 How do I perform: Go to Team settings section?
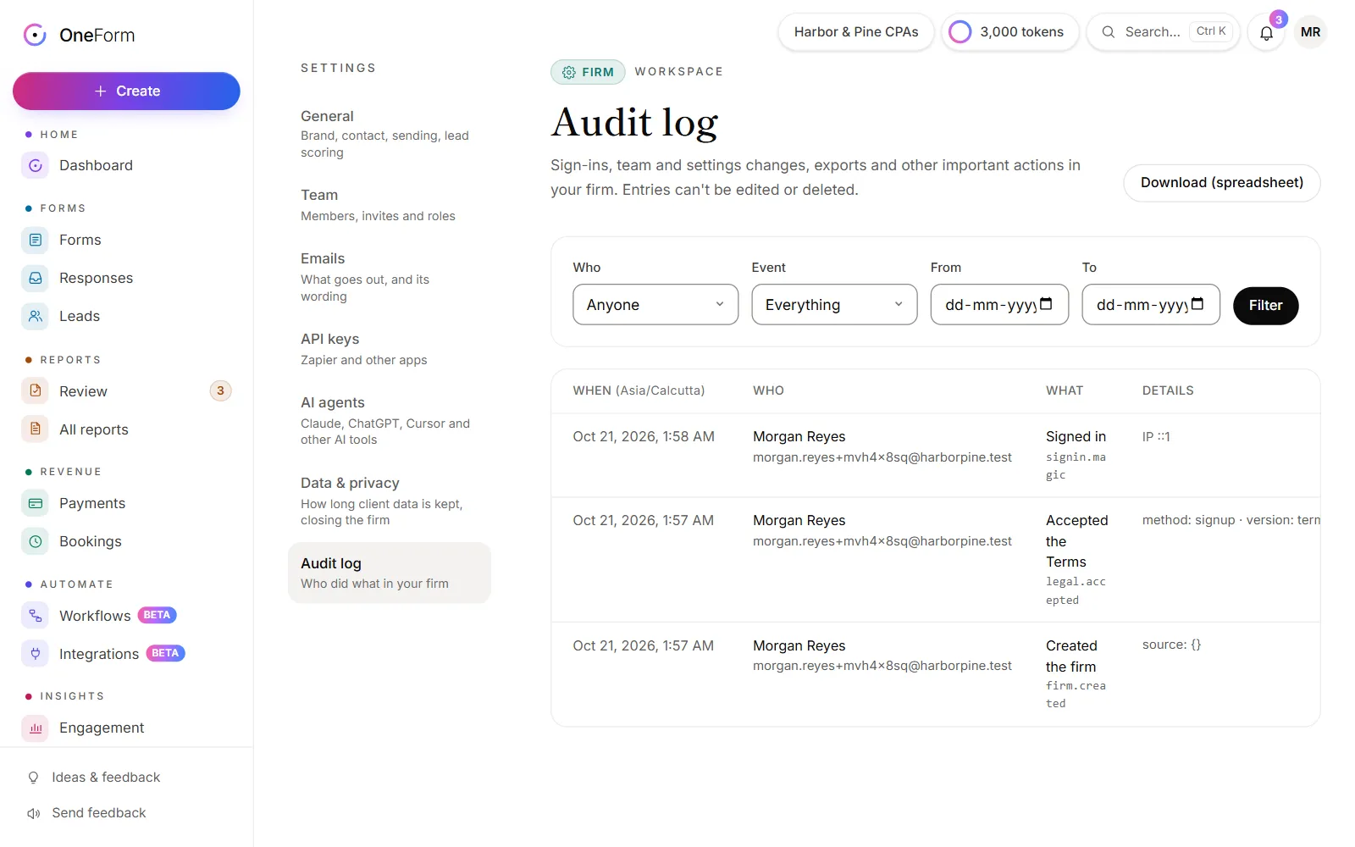[390, 205]
